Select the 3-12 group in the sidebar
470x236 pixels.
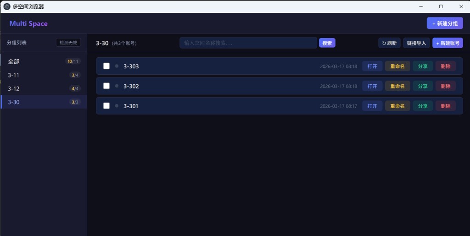[x=44, y=88]
